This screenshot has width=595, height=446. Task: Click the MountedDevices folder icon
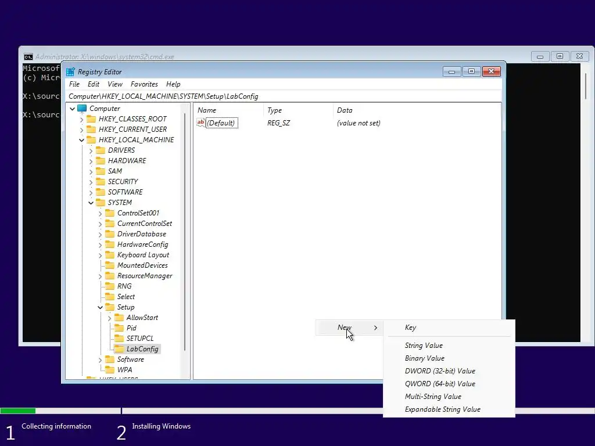coord(110,265)
